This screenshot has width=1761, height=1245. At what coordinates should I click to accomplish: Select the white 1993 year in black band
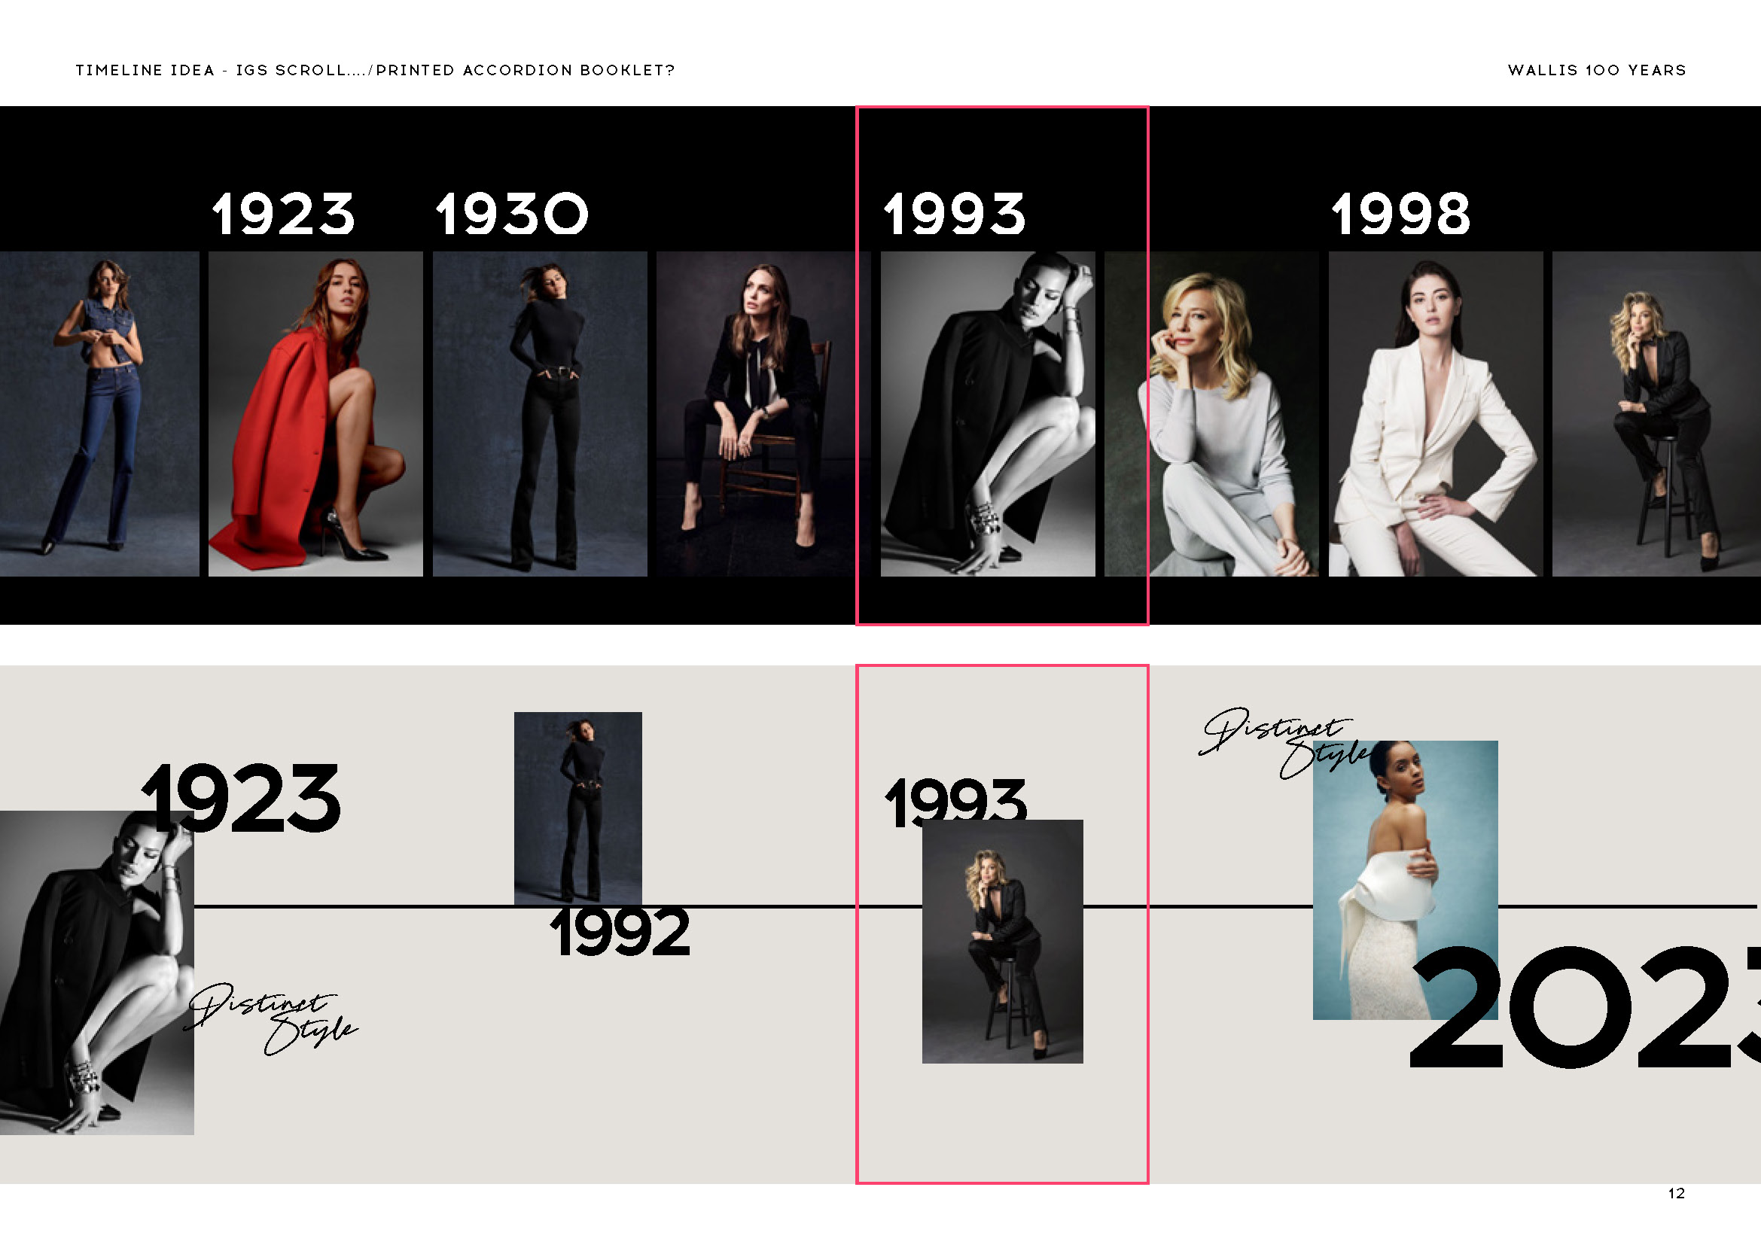click(954, 214)
